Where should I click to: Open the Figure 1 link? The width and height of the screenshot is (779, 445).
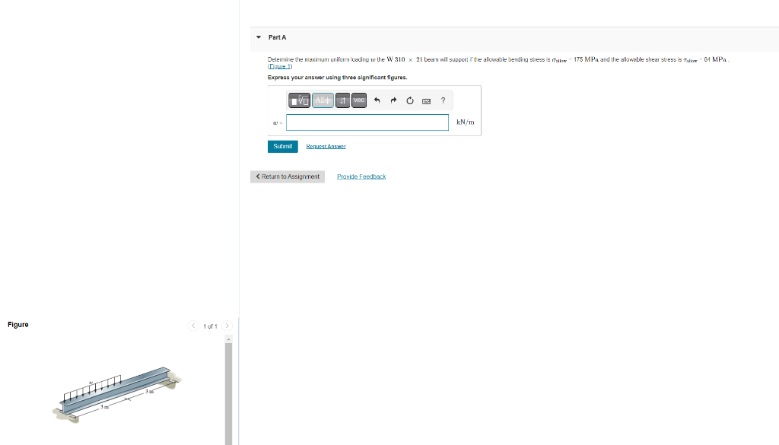point(280,66)
